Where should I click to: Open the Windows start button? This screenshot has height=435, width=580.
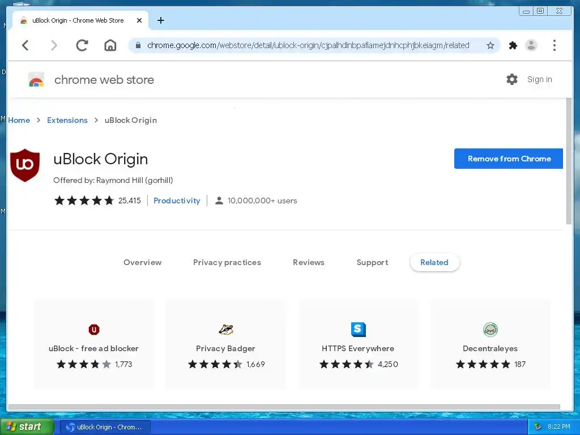pos(27,427)
